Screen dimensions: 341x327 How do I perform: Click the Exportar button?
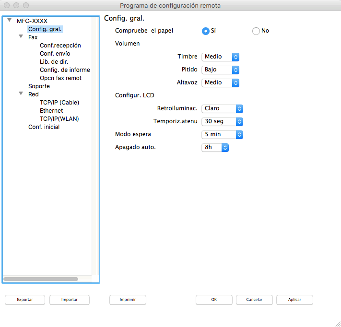point(25,300)
